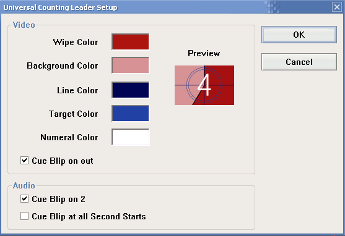Enable Cue Blip at all Second Starts
The height and width of the screenshot is (236, 345).
pyautogui.click(x=24, y=216)
